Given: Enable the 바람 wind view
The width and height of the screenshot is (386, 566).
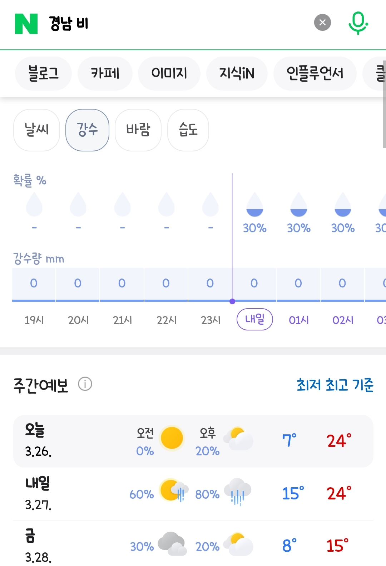Looking at the screenshot, I should 138,130.
